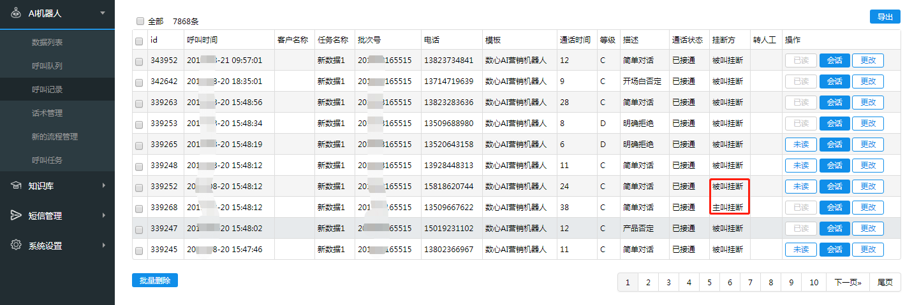Select the checkbox for record 339268
This screenshot has width=905, height=305.
pyautogui.click(x=139, y=208)
